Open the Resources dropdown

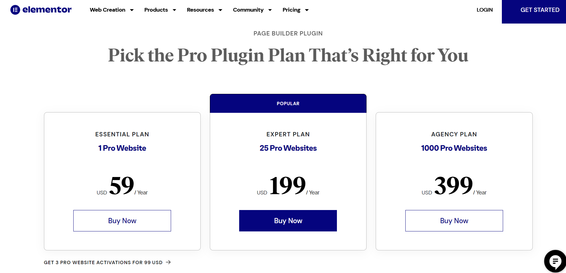pyautogui.click(x=221, y=10)
